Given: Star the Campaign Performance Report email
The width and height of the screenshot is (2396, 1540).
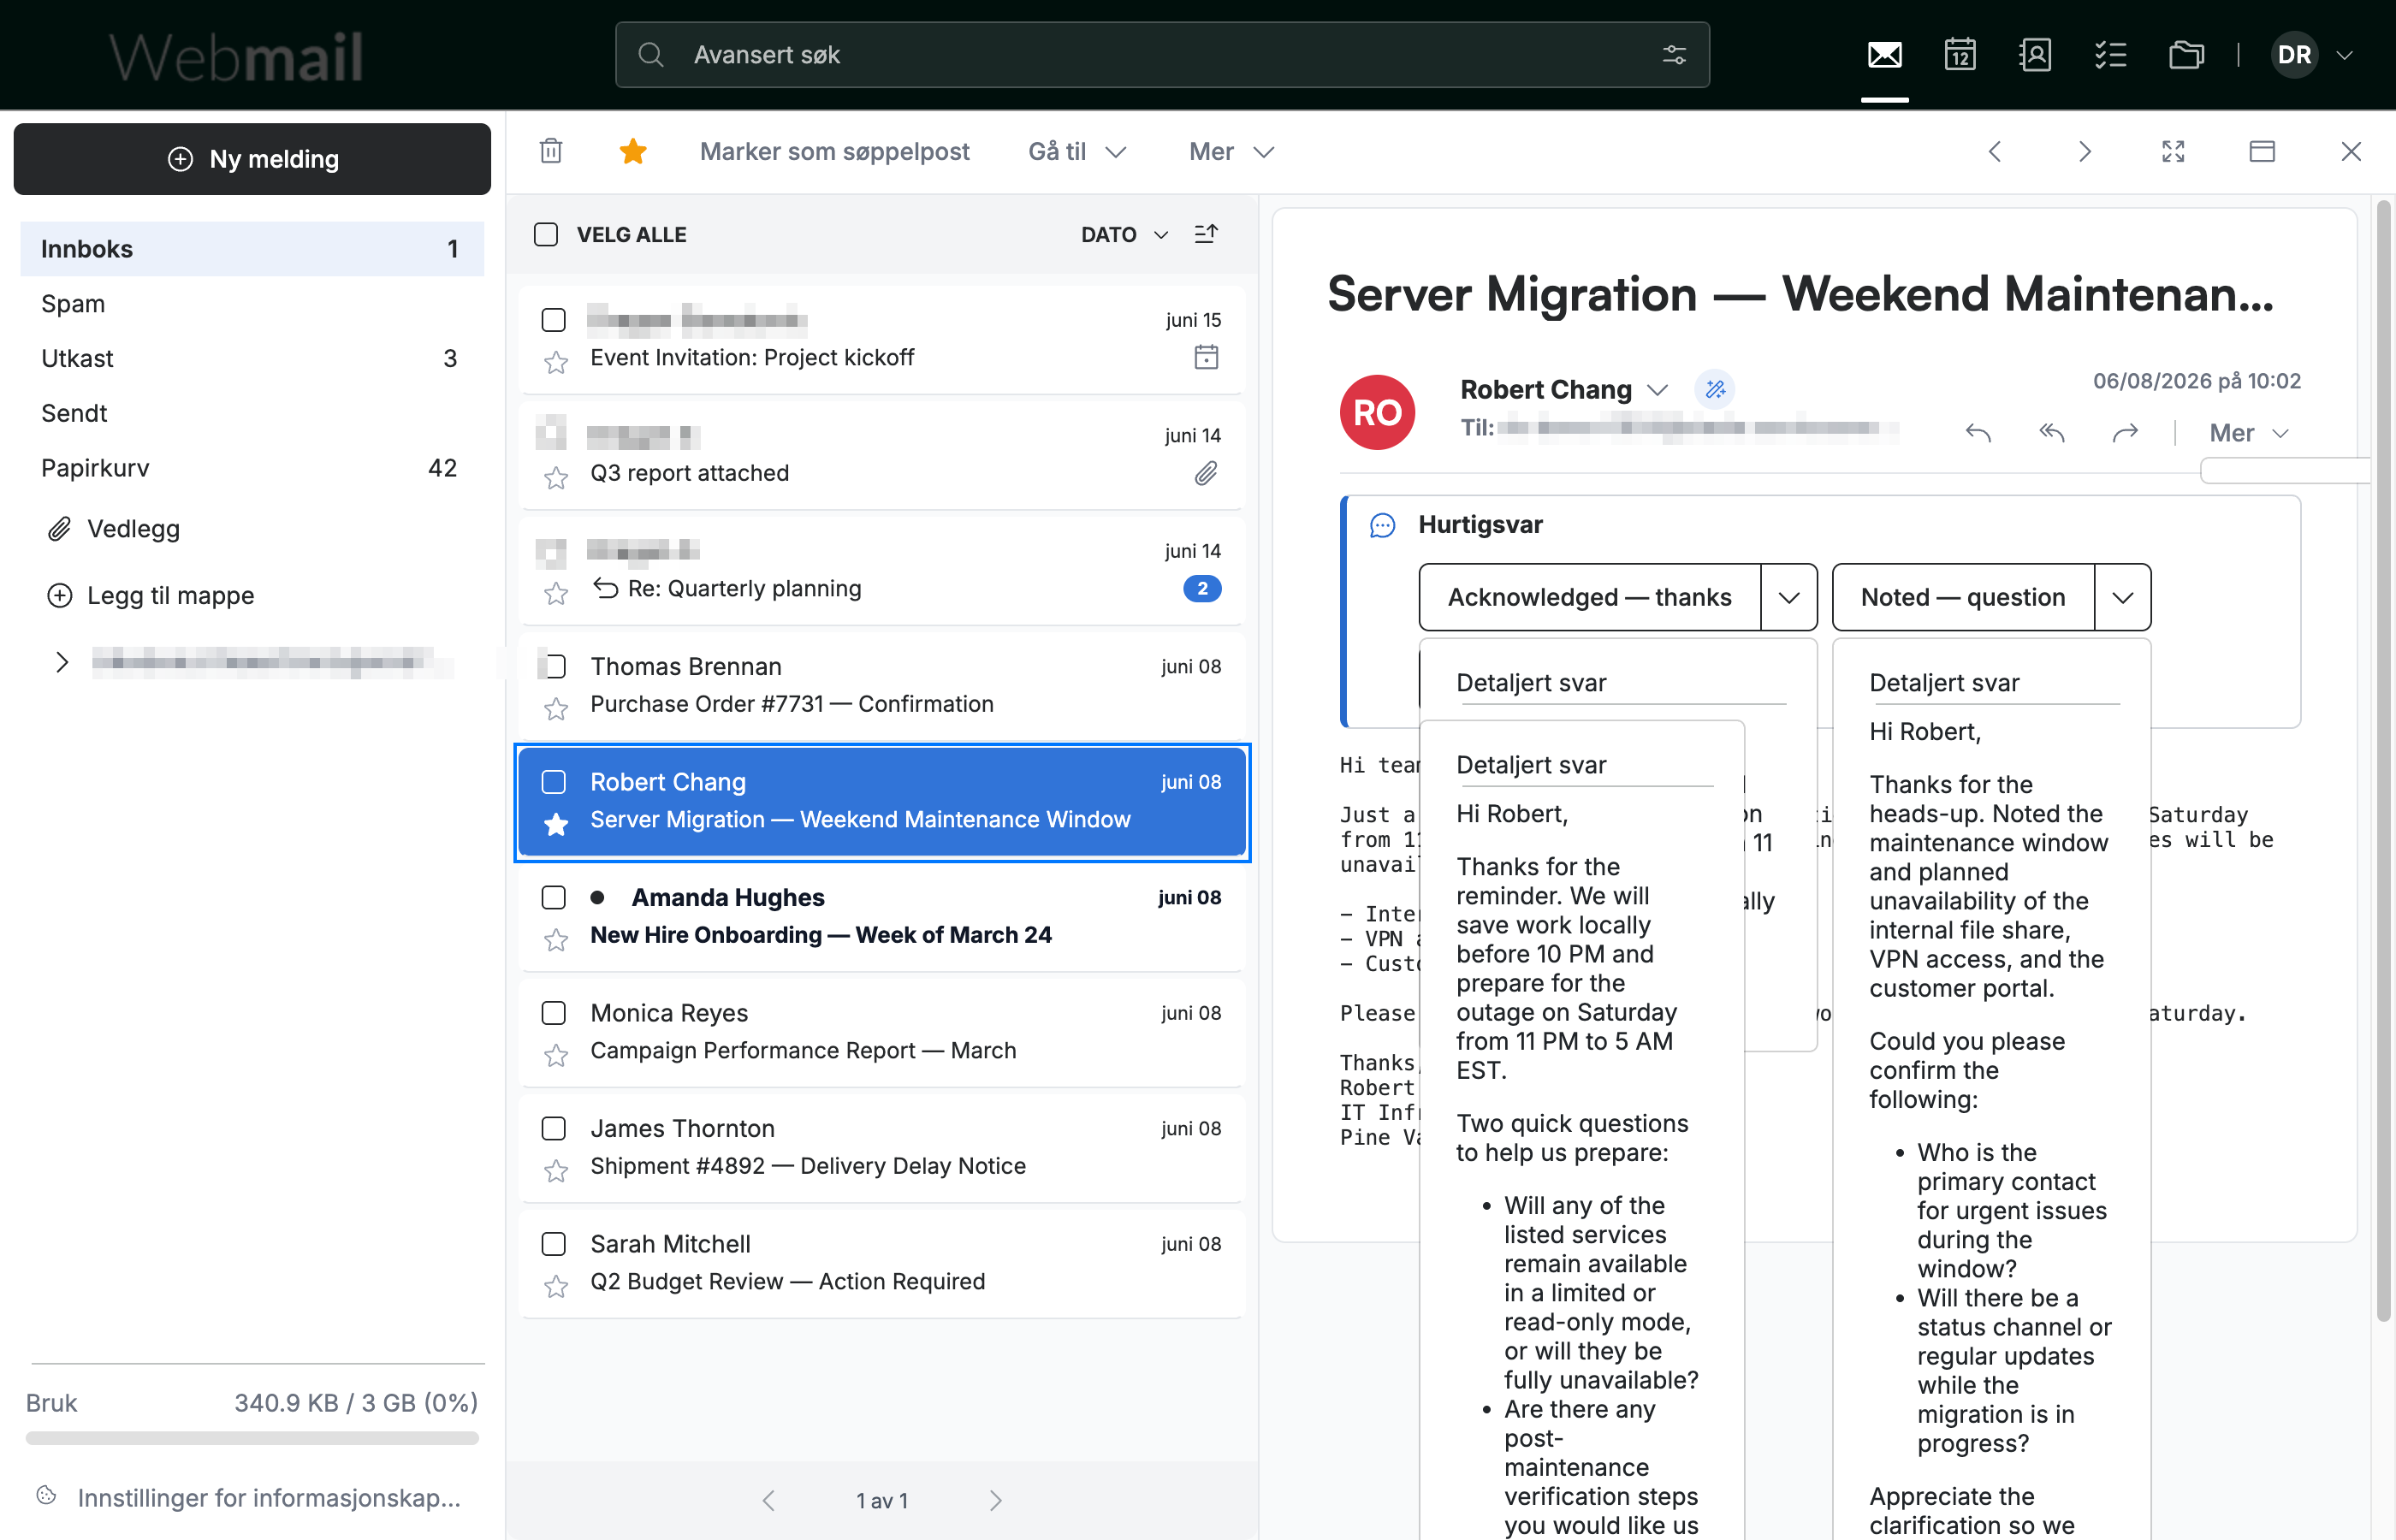Looking at the screenshot, I should pyautogui.click(x=556, y=1055).
